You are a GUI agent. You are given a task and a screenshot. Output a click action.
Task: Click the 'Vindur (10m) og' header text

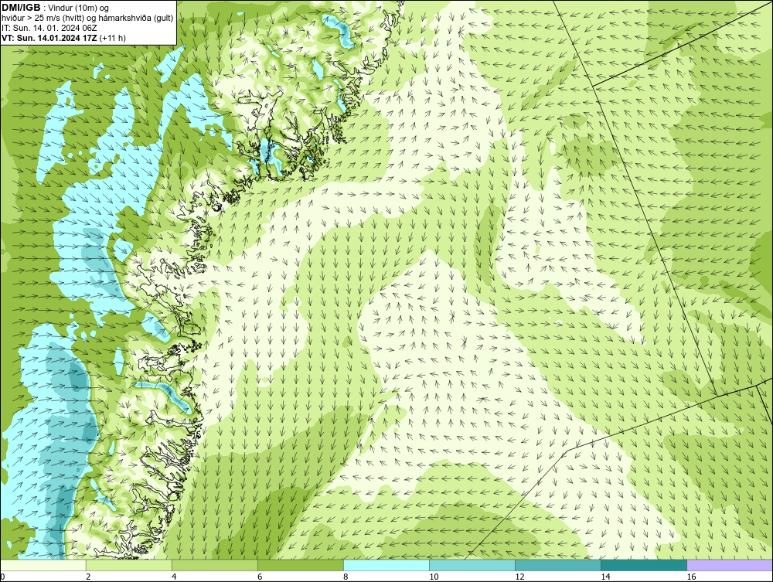pyautogui.click(x=78, y=8)
